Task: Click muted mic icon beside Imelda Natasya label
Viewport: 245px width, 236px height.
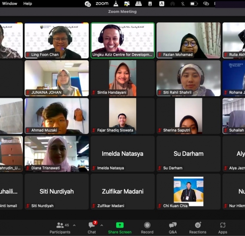Action: (x=94, y=168)
